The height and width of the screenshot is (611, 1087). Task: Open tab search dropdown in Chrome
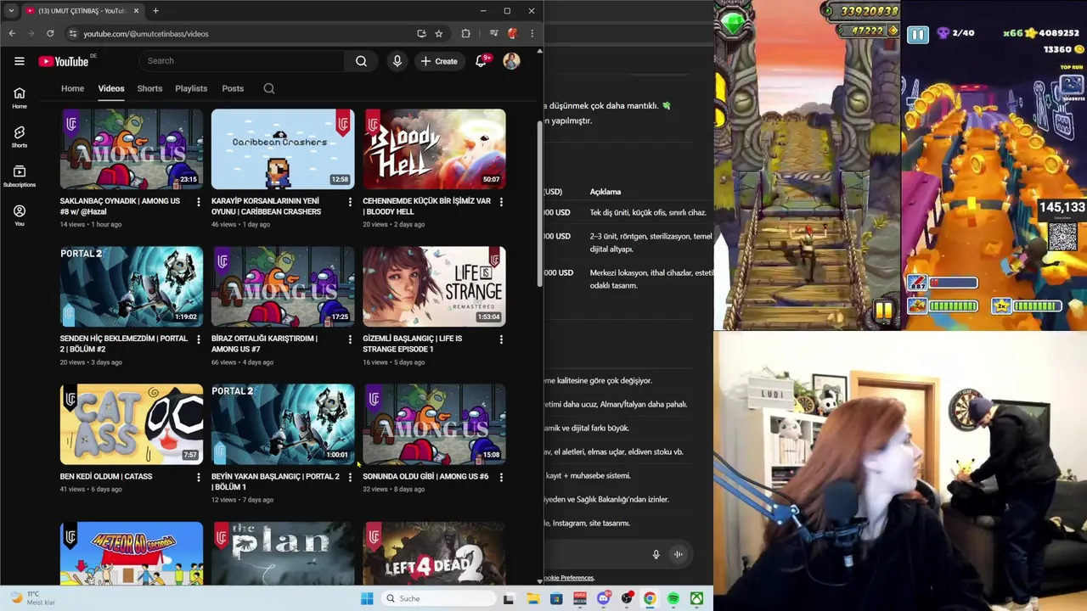11,11
